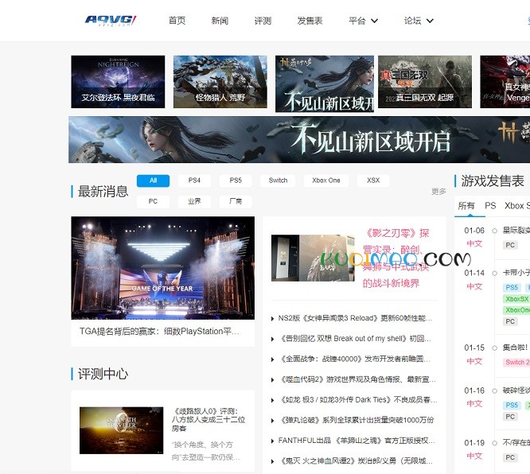Filter latest news by PC
Screen dimensions: 530x474
click(153, 201)
